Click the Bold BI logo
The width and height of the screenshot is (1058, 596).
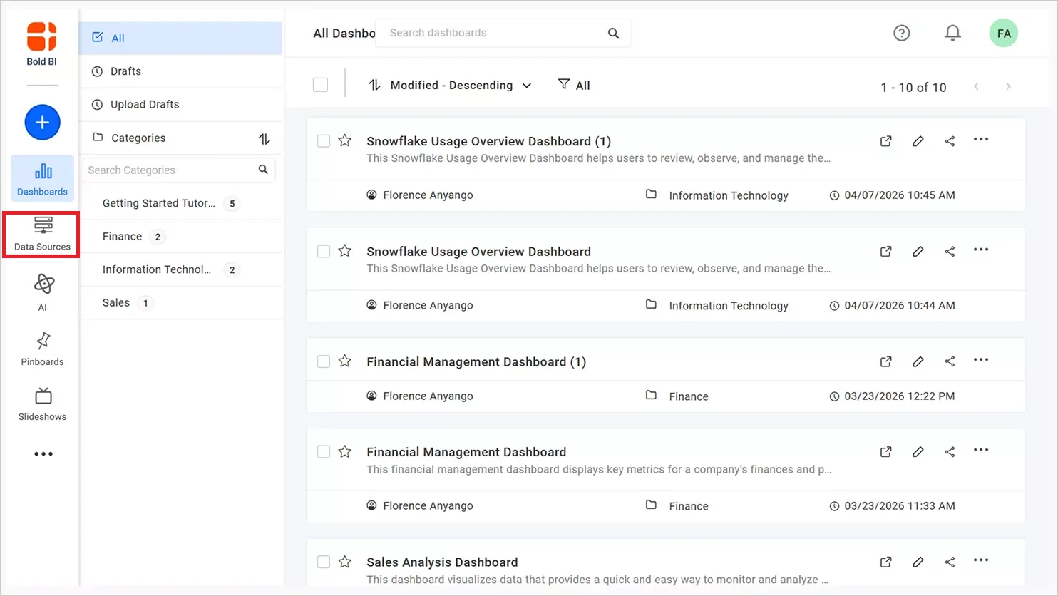click(x=41, y=43)
